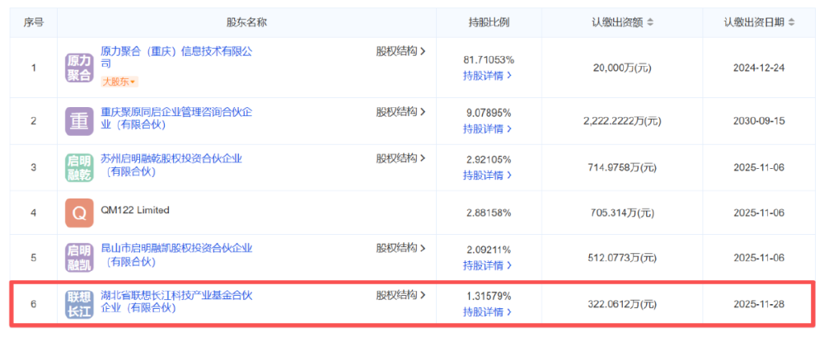This screenshot has width=824, height=337.
Task: Click the orange Q logo for QM122 Limited
Action: coord(80,213)
